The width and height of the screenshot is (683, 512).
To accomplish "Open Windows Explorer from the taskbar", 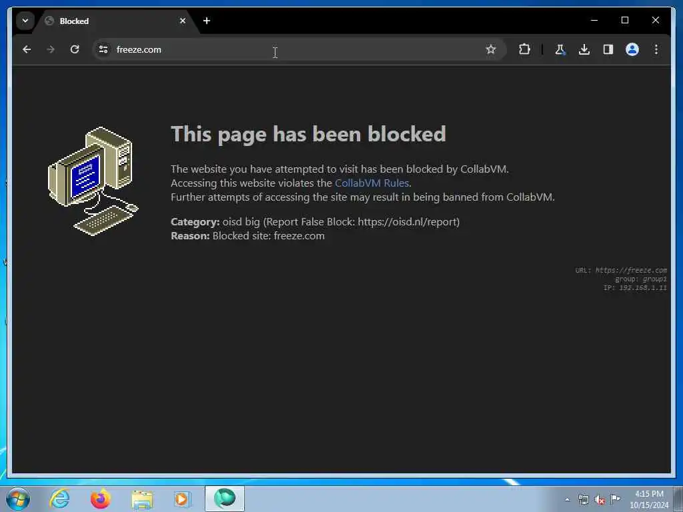I will click(142, 499).
